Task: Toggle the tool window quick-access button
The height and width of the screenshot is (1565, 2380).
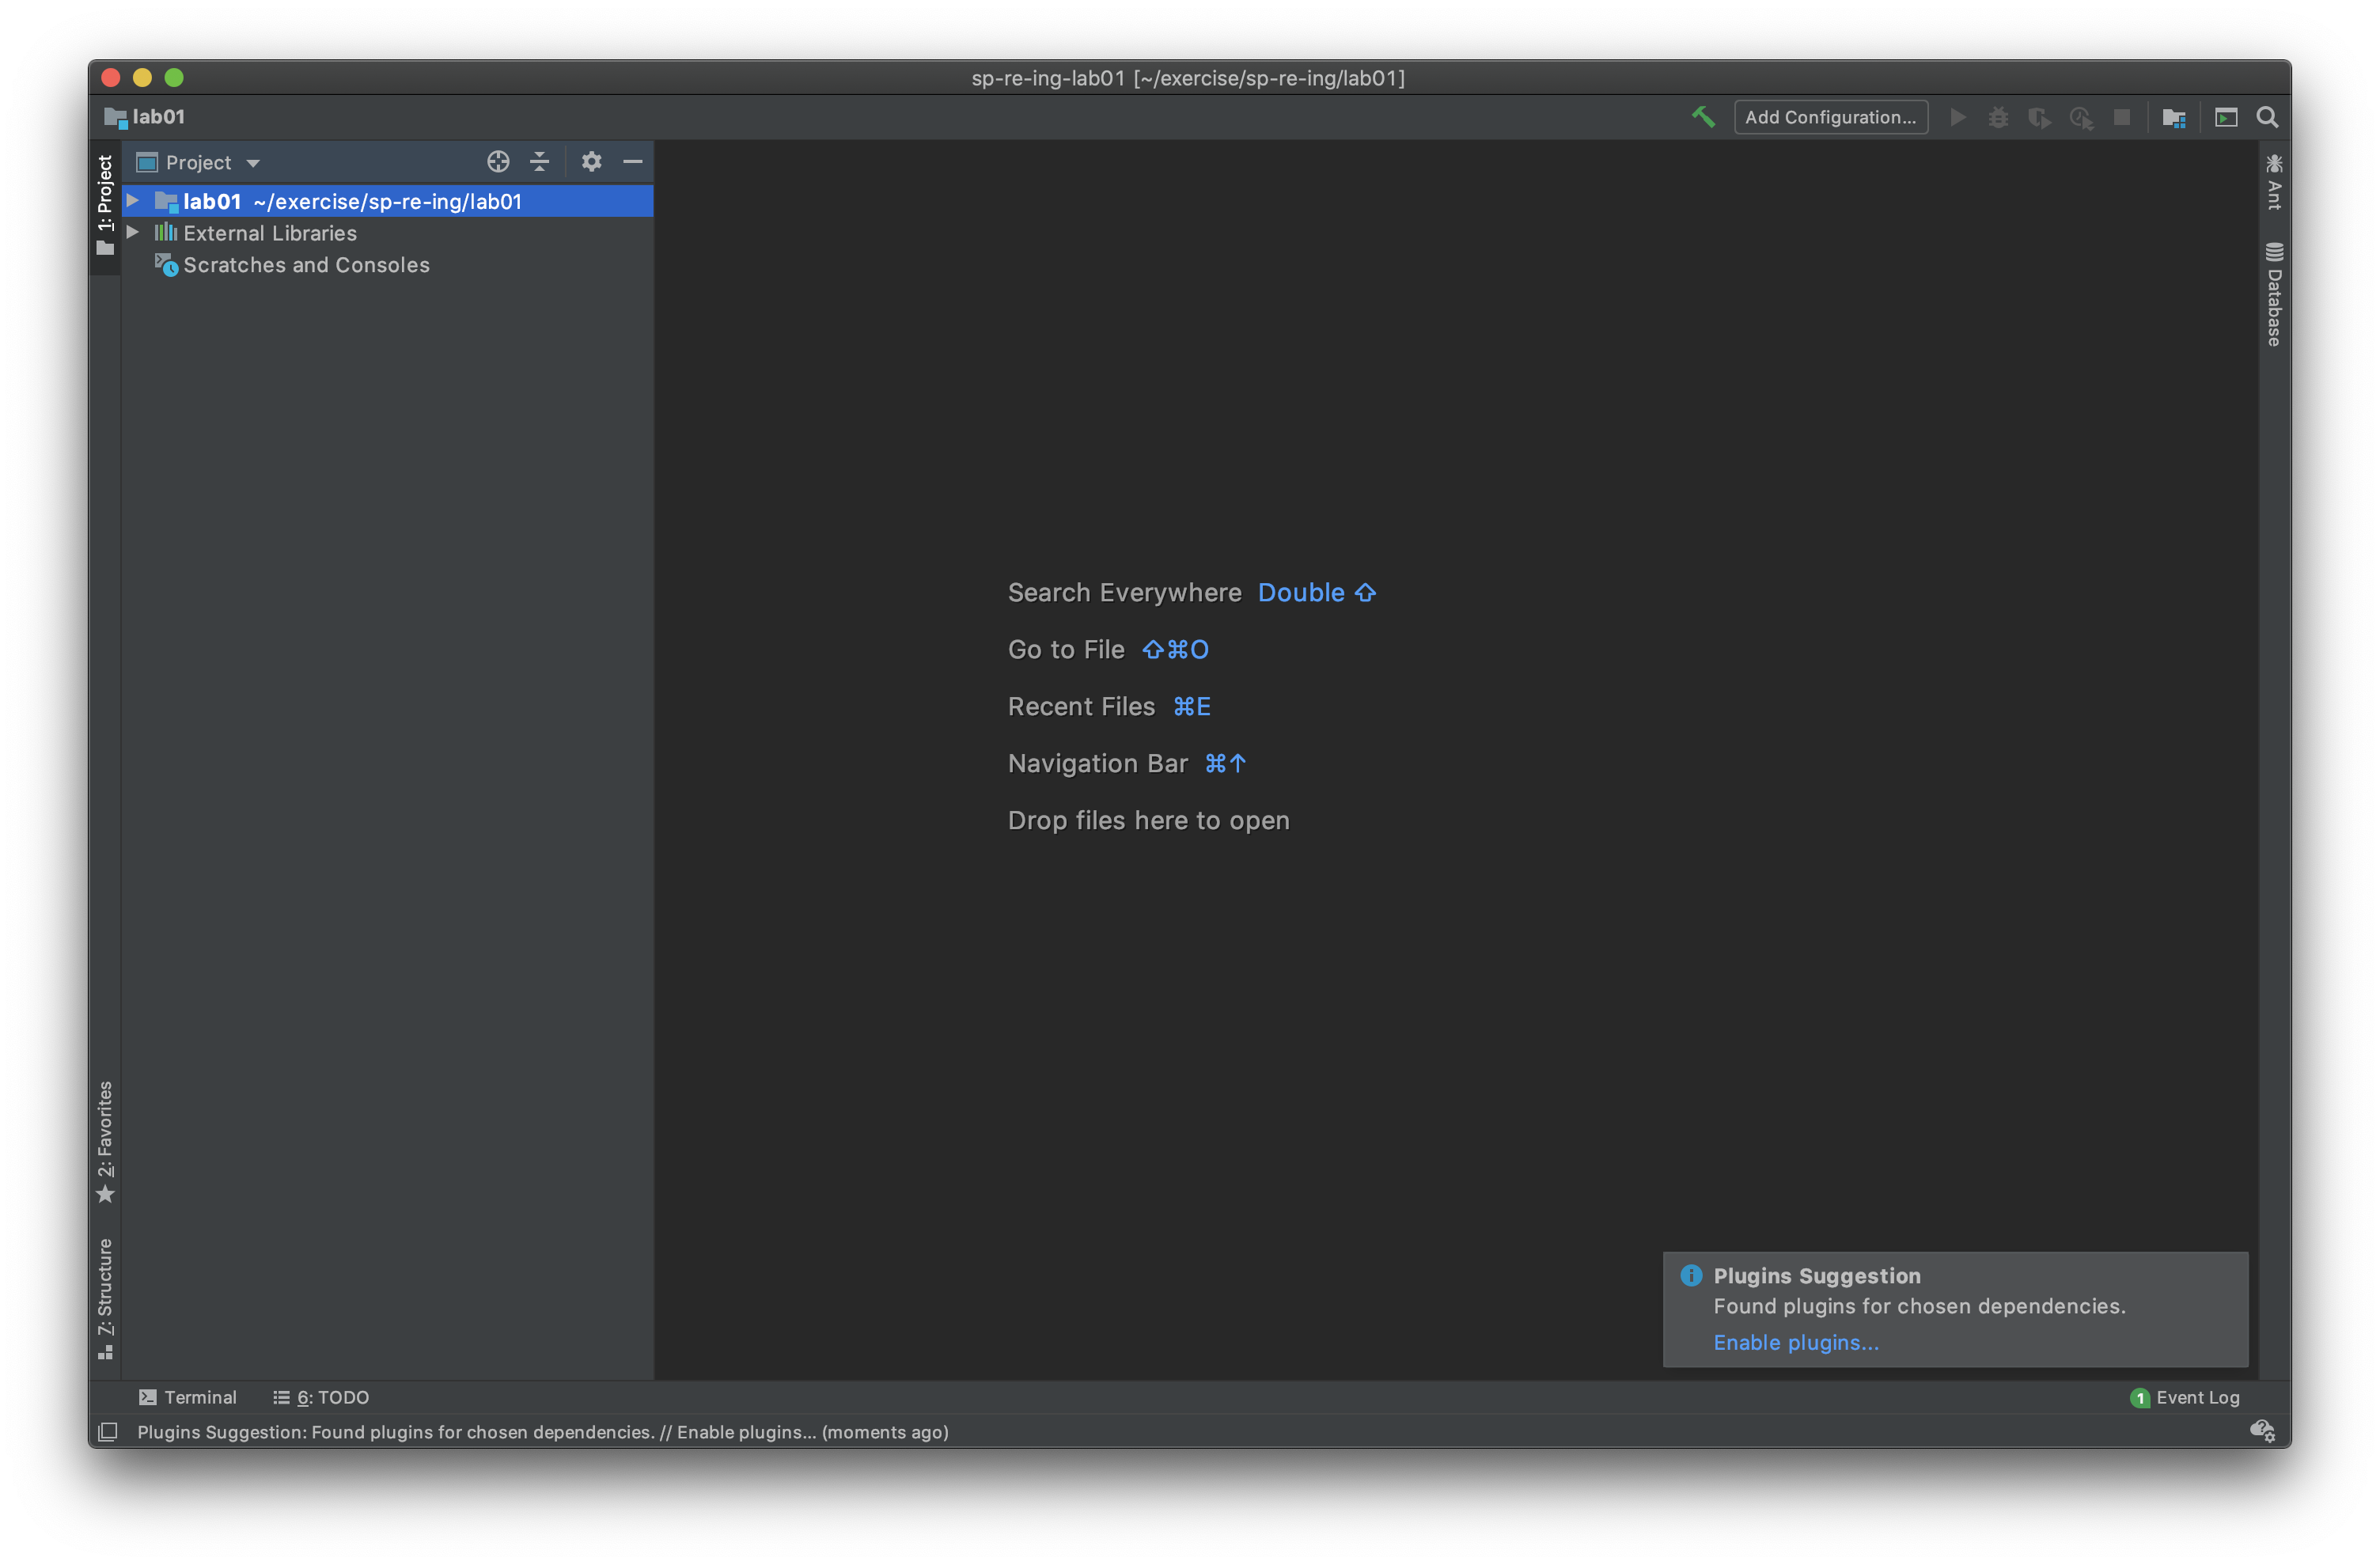Action: pyautogui.click(x=108, y=1432)
